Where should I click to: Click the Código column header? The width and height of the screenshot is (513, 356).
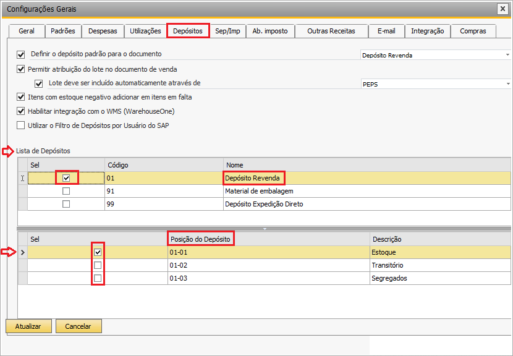tap(164, 165)
